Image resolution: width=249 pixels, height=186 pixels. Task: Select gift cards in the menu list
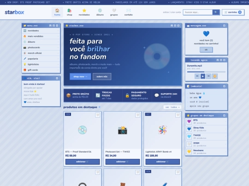tap(41, 70)
